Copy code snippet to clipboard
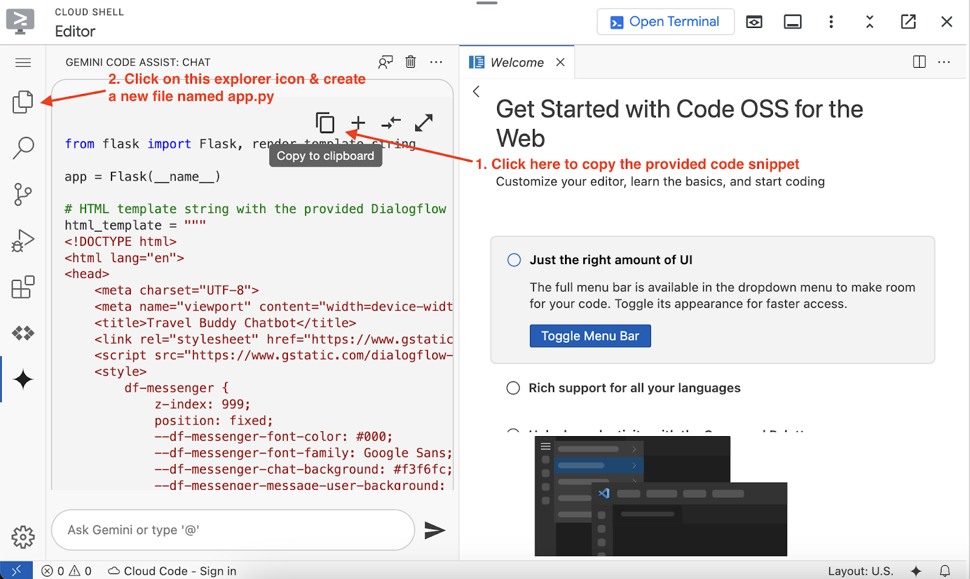The width and height of the screenshot is (970, 579). click(325, 123)
